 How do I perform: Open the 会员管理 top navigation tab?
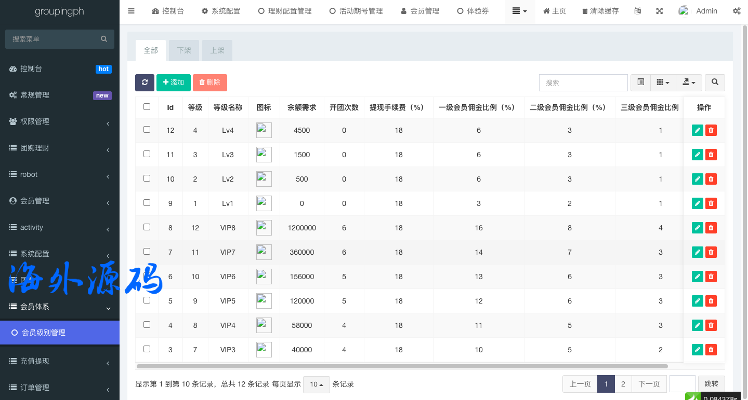[x=420, y=11]
